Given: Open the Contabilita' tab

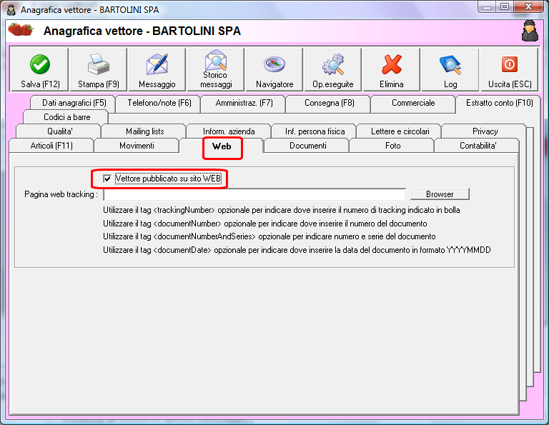Looking at the screenshot, I should click(478, 146).
